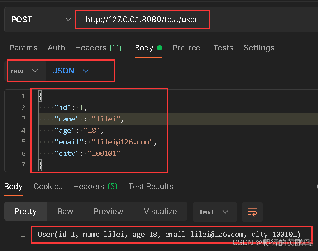The image size is (318, 251).
Task: Select the request Body tab
Action: [144, 48]
